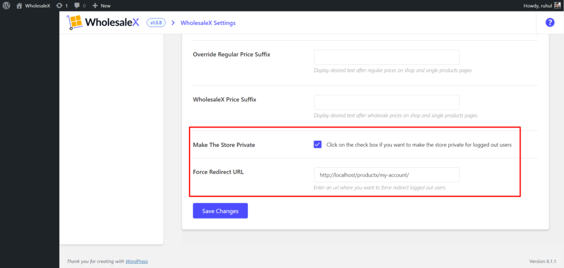Image resolution: width=564 pixels, height=268 pixels.
Task: Select the WholesaleX Price Suffix label
Action: (x=225, y=100)
